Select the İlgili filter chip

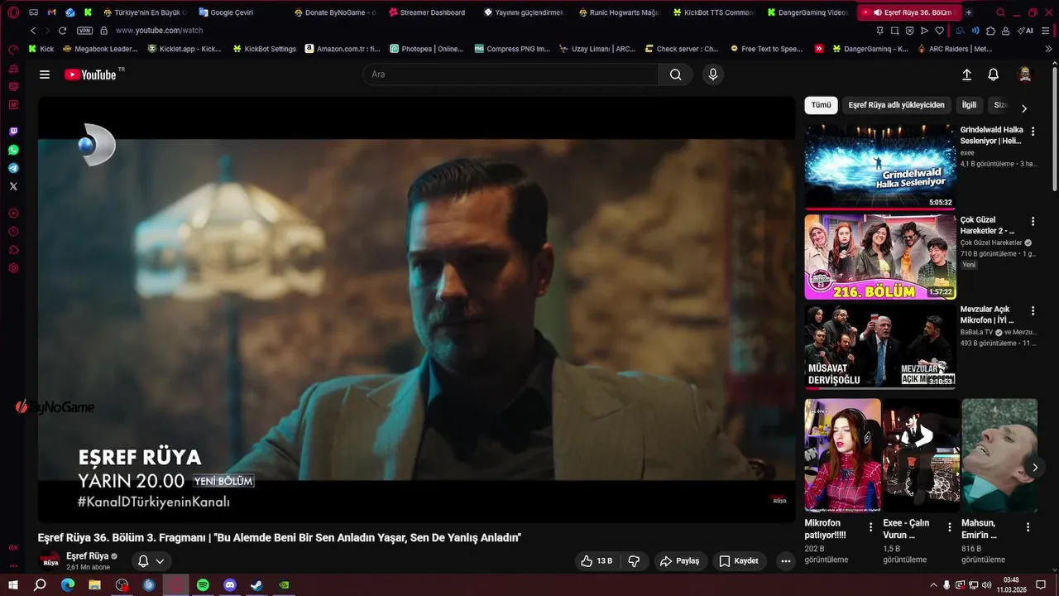(x=969, y=105)
